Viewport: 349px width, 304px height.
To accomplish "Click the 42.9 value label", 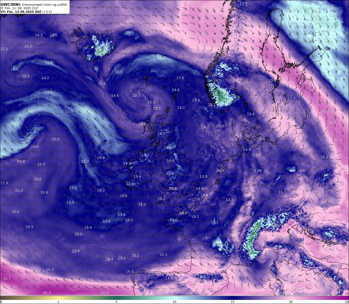I will pyautogui.click(x=105, y=293).
